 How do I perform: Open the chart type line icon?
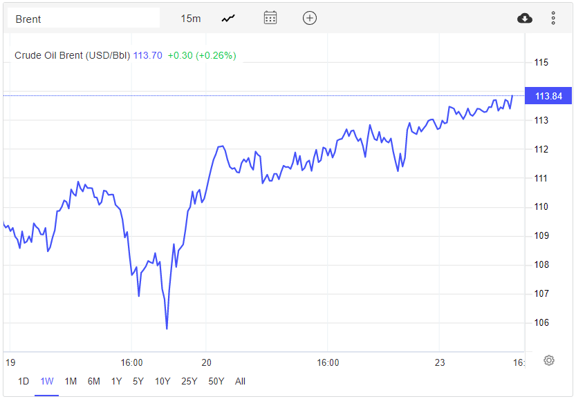pyautogui.click(x=228, y=19)
